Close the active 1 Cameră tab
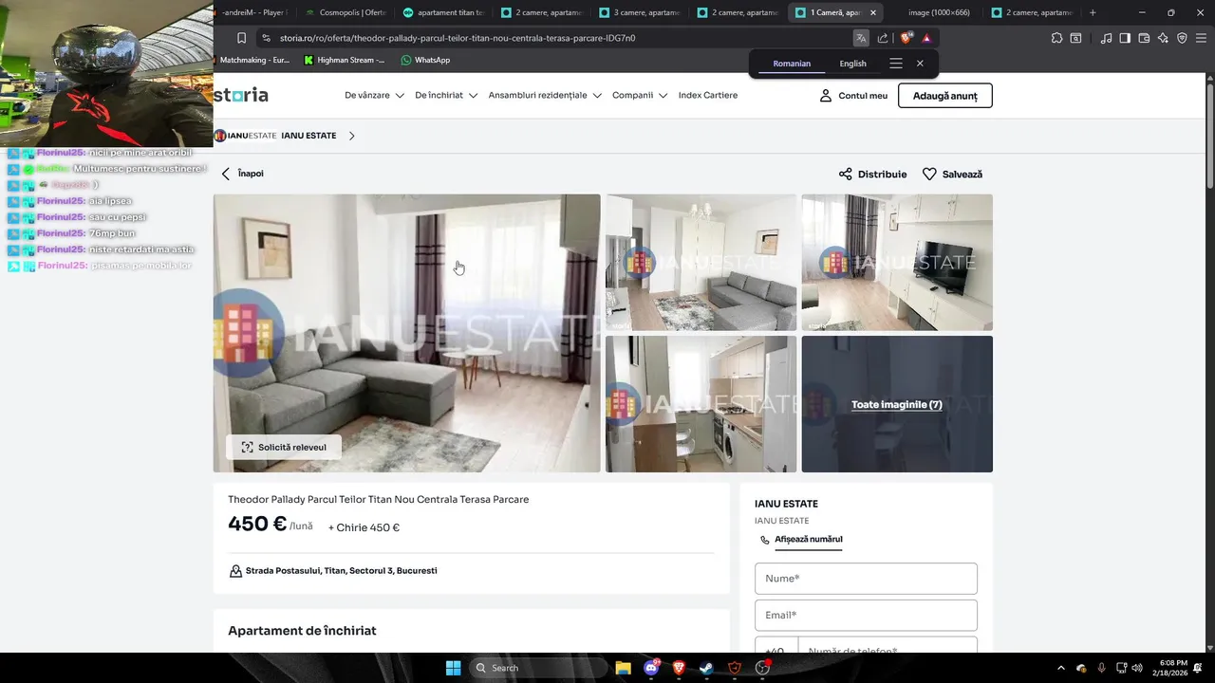Screen dimensions: 1215x683 point(873,12)
